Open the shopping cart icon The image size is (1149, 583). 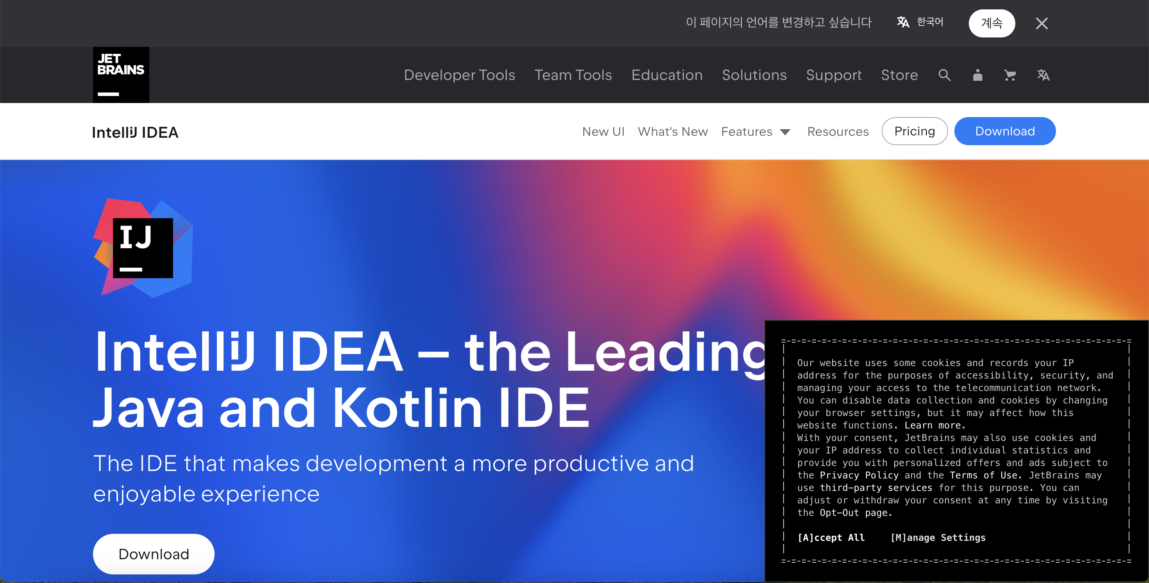[x=1010, y=75]
